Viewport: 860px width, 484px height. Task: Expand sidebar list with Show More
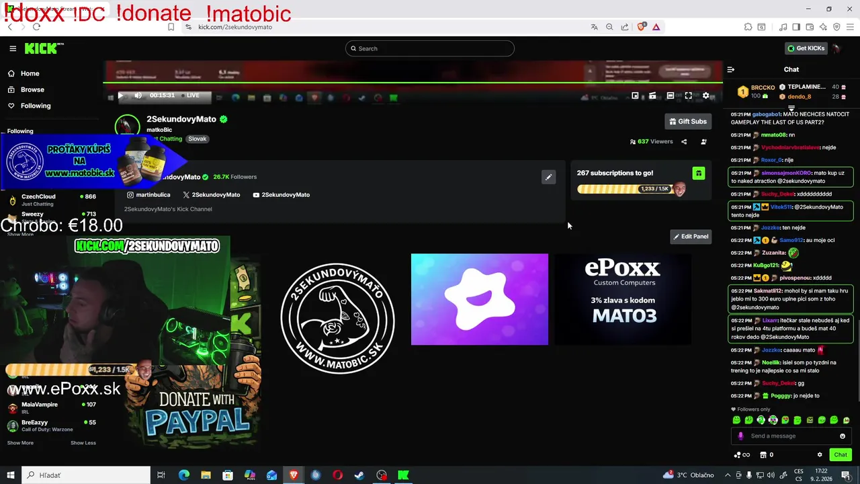click(x=20, y=443)
